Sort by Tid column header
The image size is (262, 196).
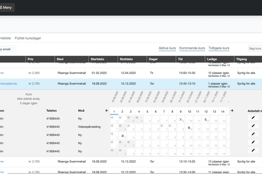190,59
